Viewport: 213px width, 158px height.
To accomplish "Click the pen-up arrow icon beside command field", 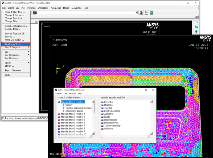I will pos(146,12).
